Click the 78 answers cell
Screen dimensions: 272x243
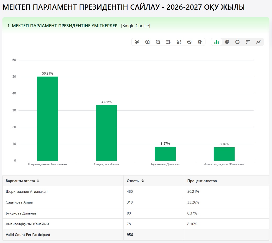point(154,224)
